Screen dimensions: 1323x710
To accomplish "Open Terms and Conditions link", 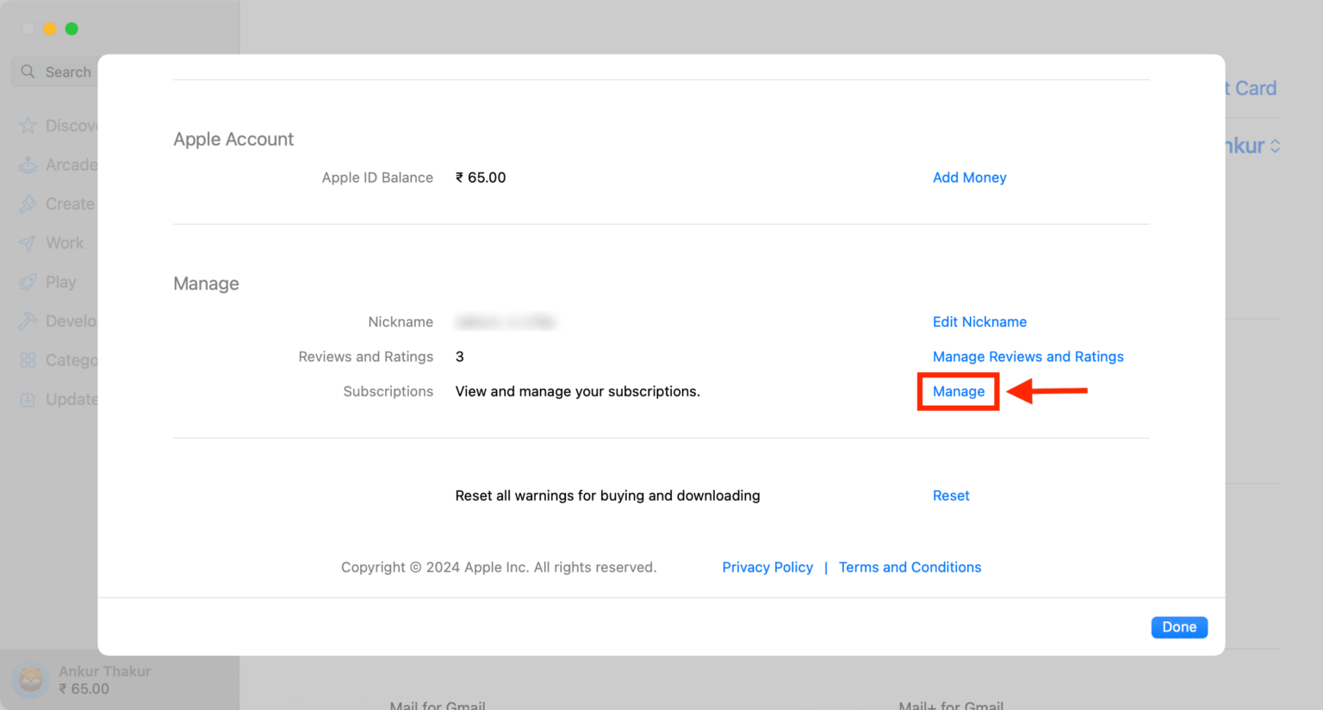I will [x=910, y=567].
